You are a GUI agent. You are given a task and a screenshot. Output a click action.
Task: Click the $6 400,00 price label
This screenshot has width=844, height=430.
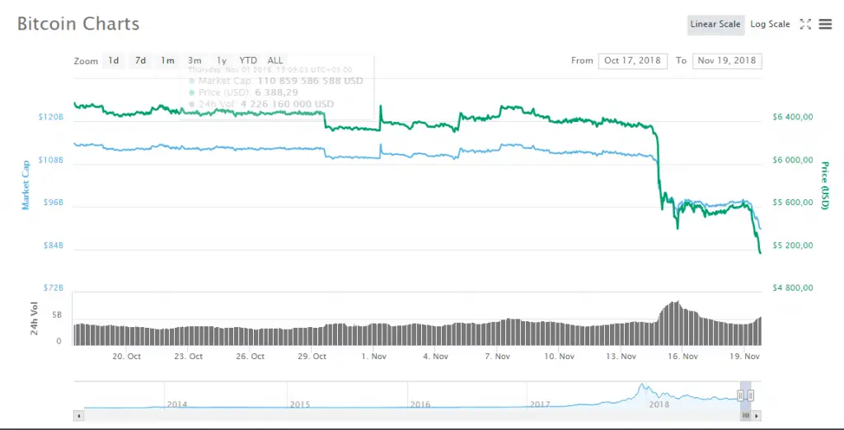coord(792,117)
